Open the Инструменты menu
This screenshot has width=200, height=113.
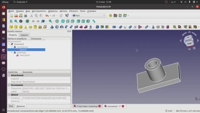pyautogui.click(x=39, y=11)
